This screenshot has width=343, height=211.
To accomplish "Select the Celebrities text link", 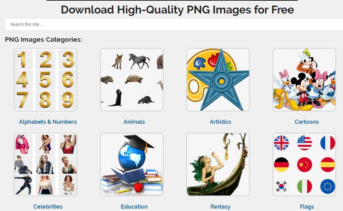I will tap(48, 207).
